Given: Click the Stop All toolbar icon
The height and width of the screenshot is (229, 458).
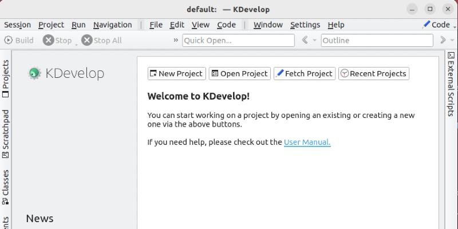Looking at the screenshot, I should [x=87, y=40].
